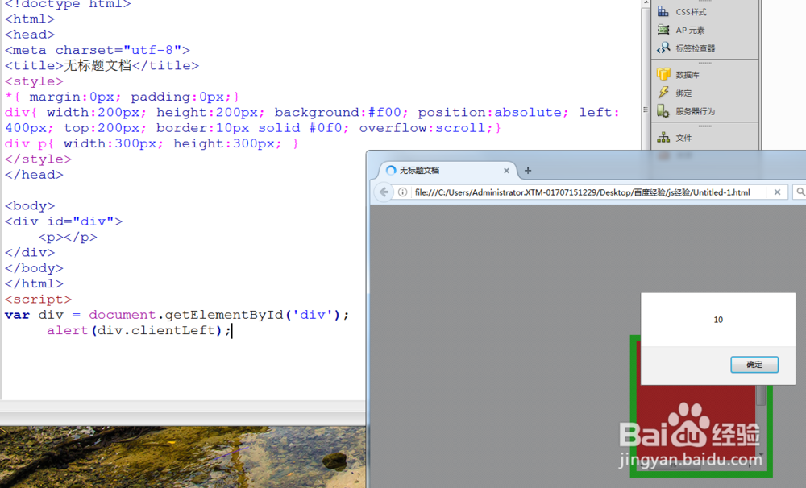
Task: Click the </style> closing tag line
Action: (38, 159)
